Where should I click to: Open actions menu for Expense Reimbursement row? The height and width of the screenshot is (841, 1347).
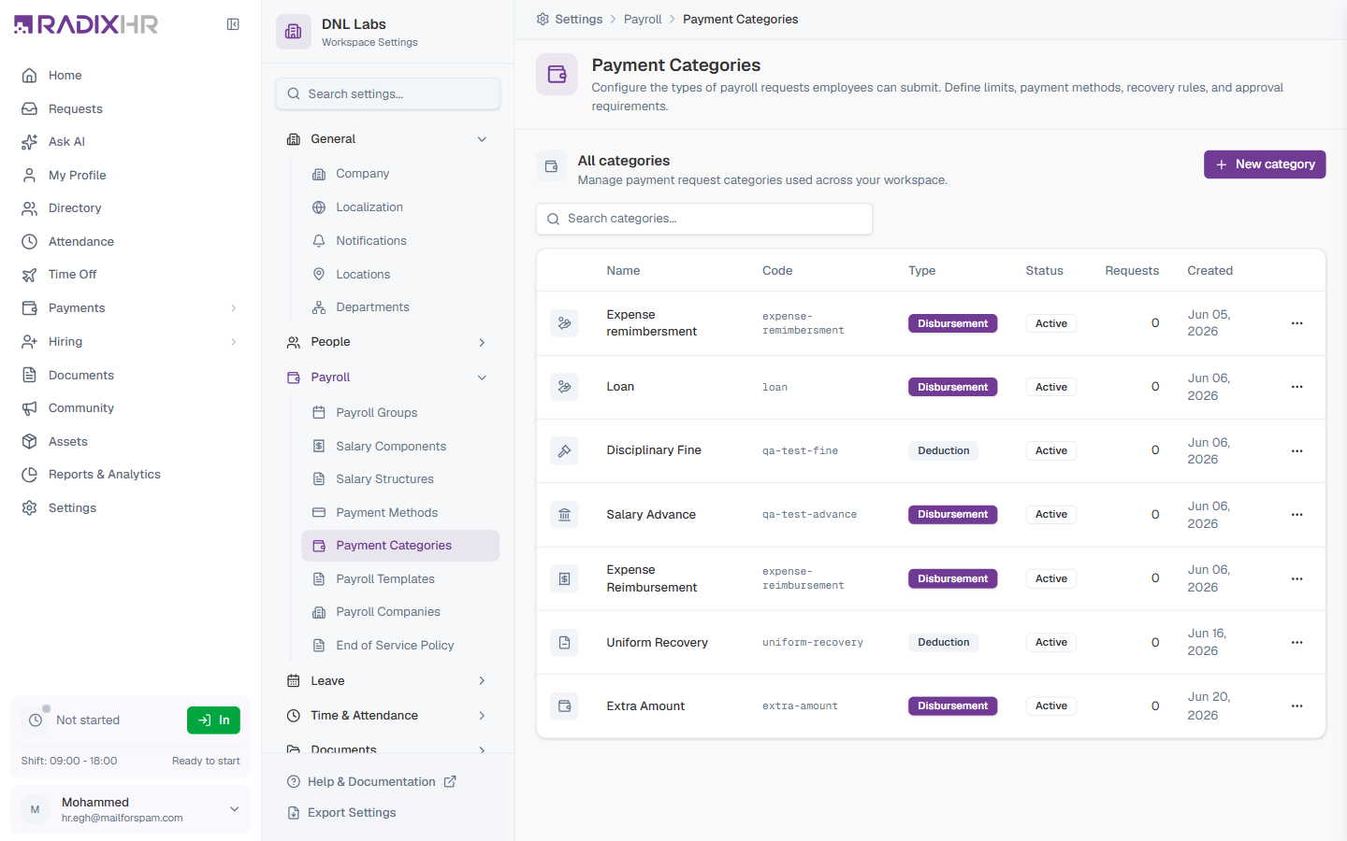tap(1297, 579)
